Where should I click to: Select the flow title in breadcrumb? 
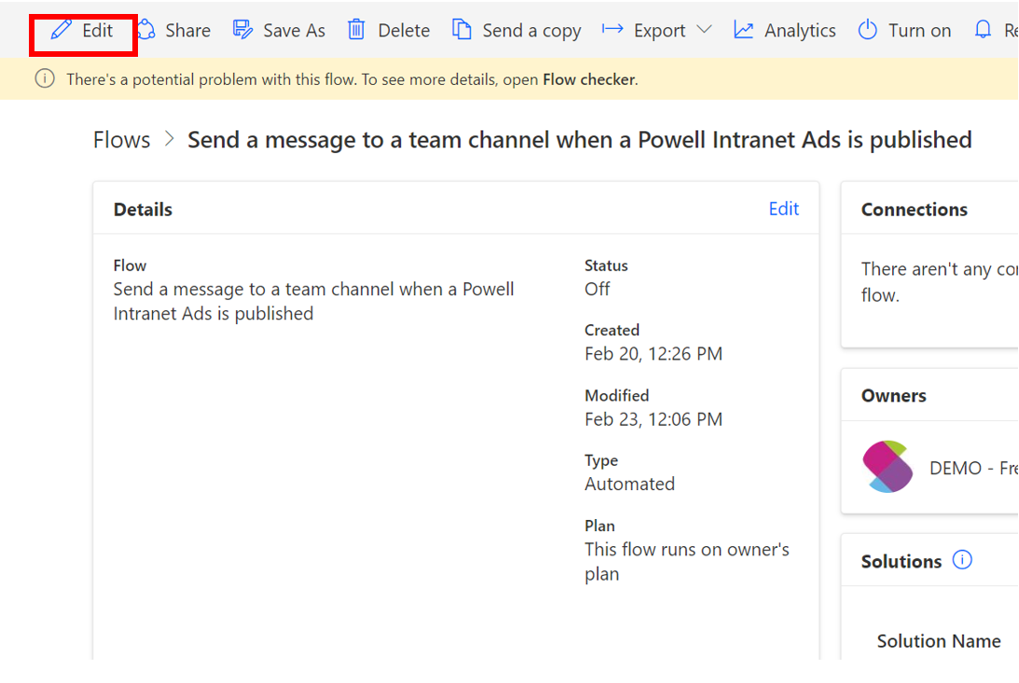tap(580, 140)
